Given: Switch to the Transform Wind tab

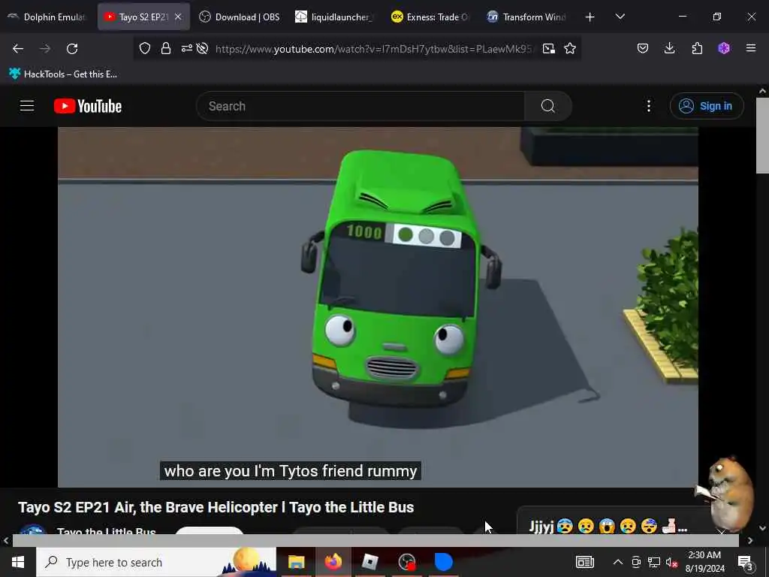Looking at the screenshot, I should (526, 17).
